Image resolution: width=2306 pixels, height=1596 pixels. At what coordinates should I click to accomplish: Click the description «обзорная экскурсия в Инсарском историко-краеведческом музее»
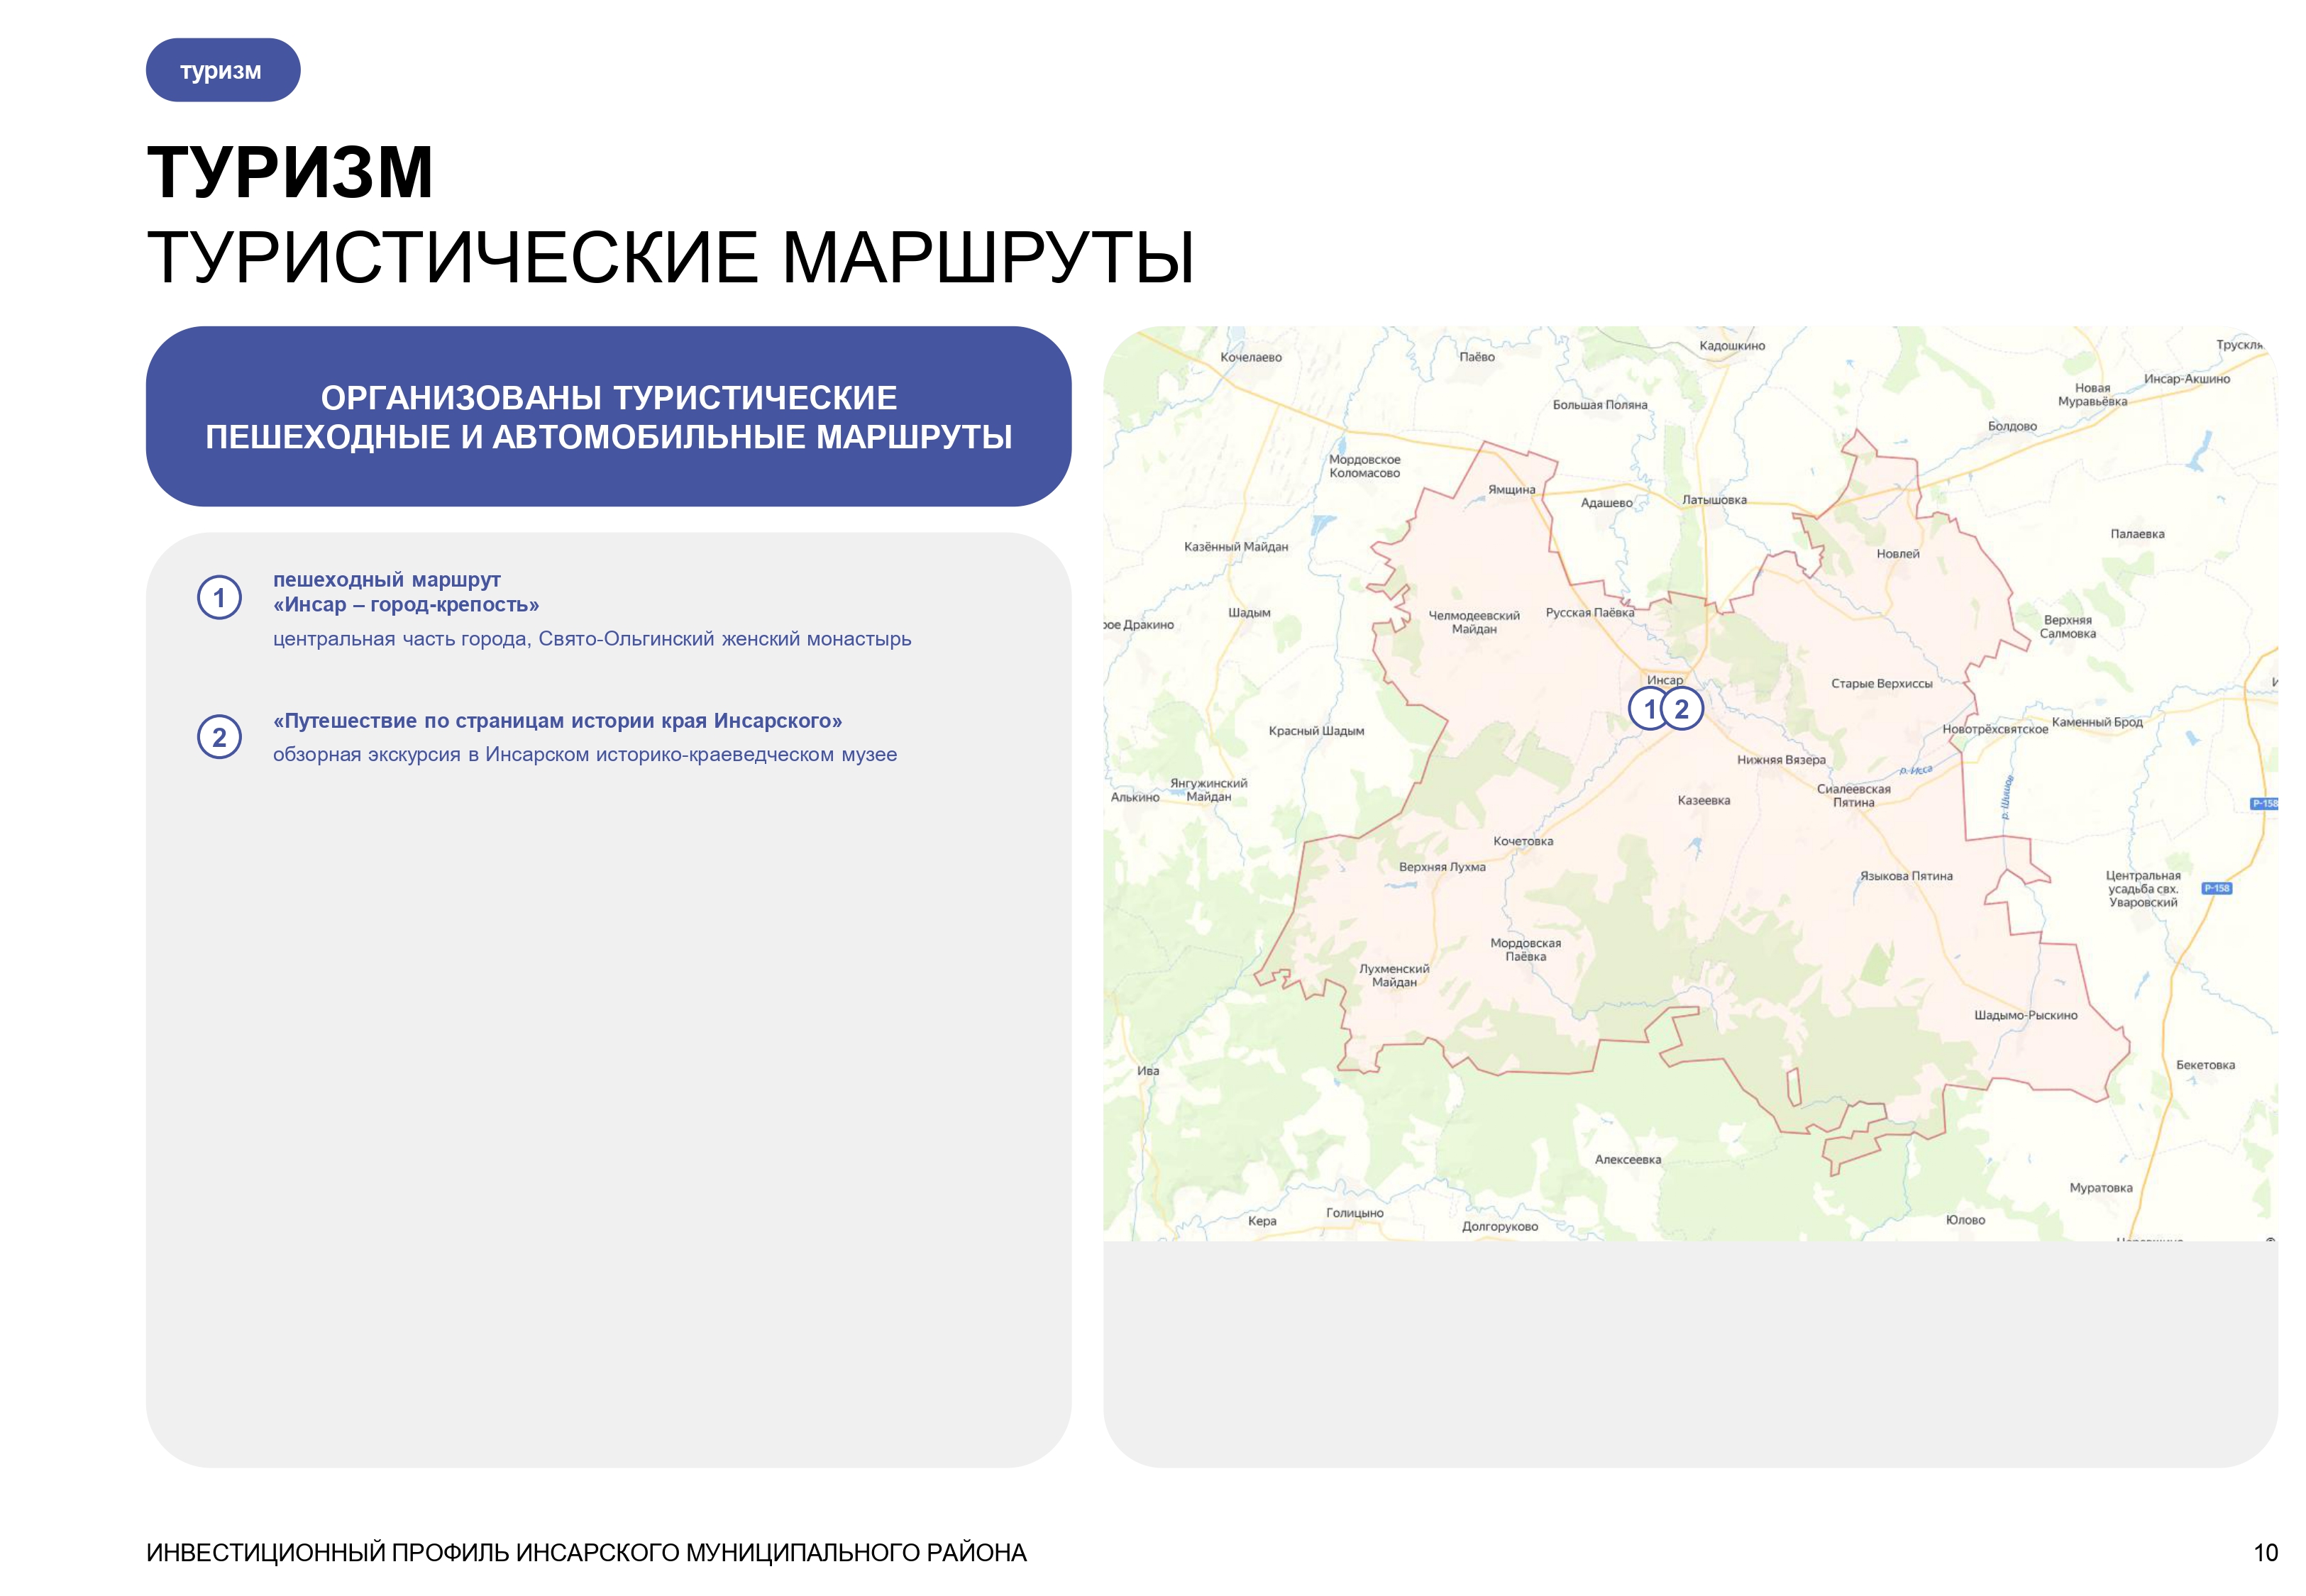tap(585, 755)
